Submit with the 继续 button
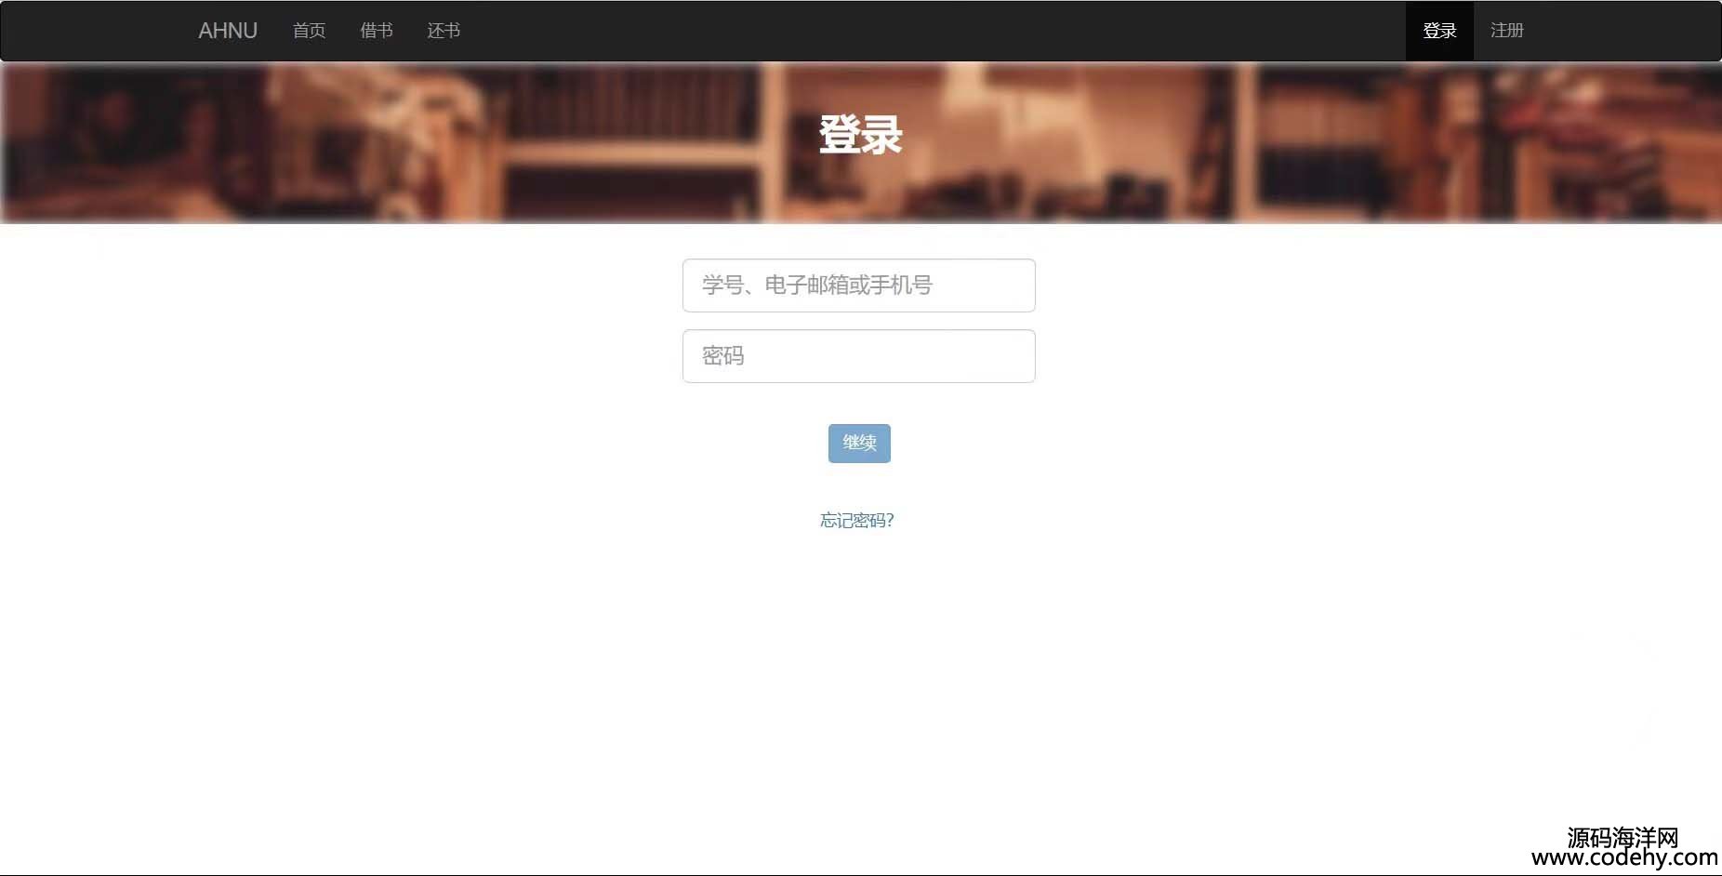Image resolution: width=1722 pixels, height=876 pixels. pyautogui.click(x=859, y=444)
